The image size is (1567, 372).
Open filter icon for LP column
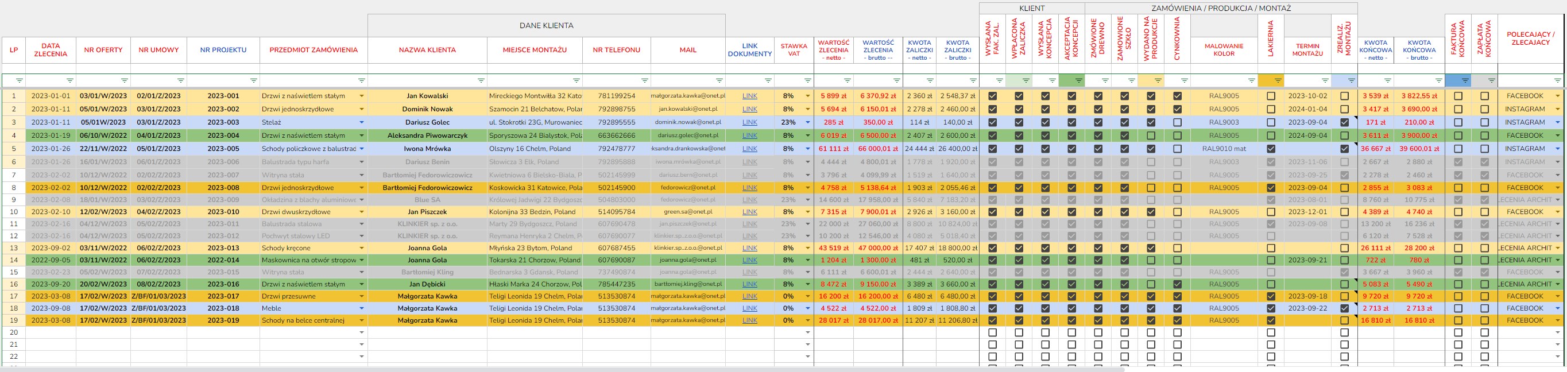[20, 80]
